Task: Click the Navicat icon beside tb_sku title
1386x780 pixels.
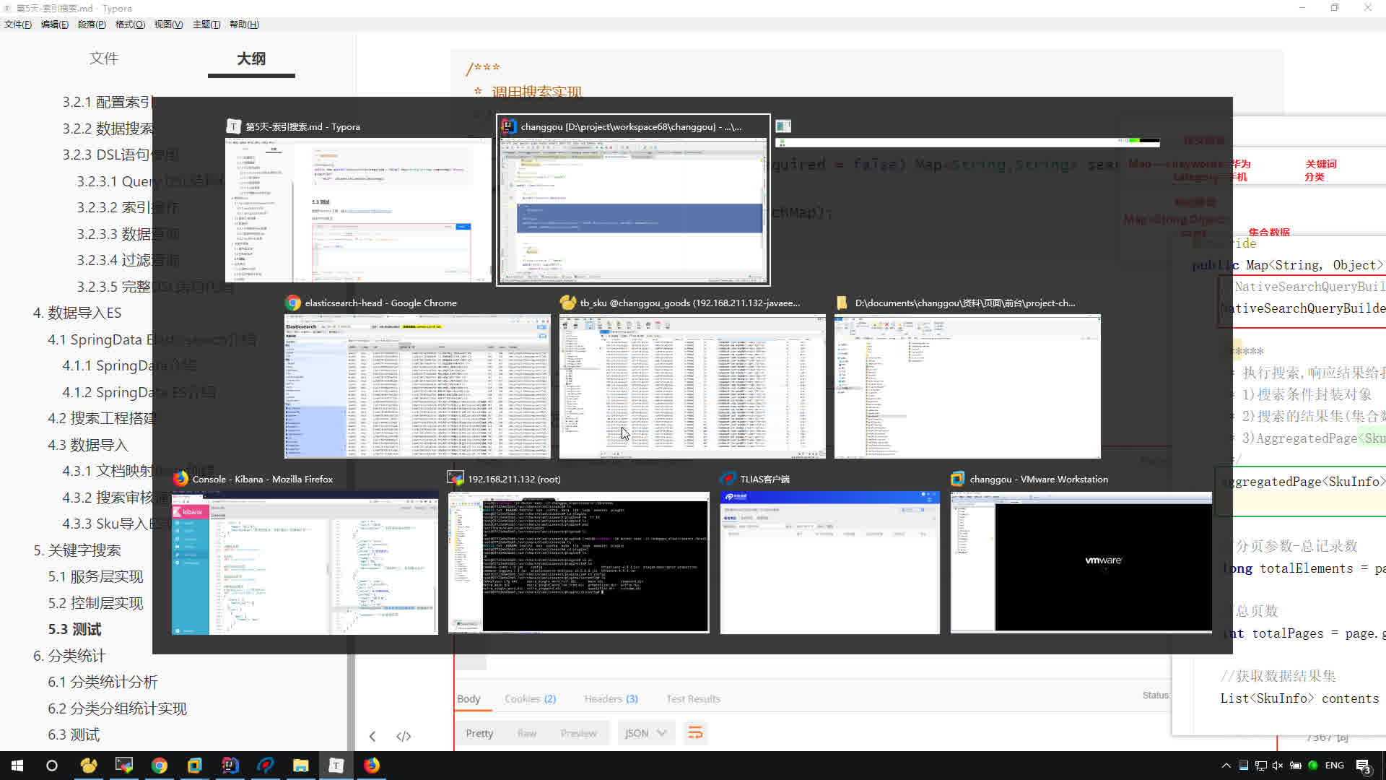Action: [x=568, y=303]
